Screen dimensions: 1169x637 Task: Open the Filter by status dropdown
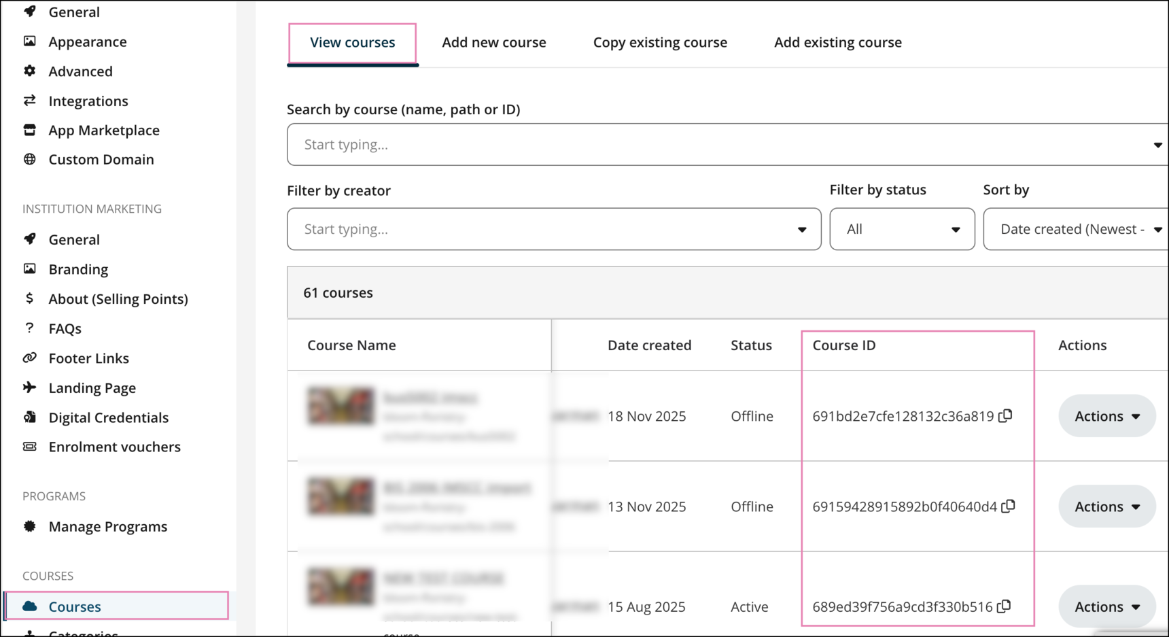pos(901,229)
